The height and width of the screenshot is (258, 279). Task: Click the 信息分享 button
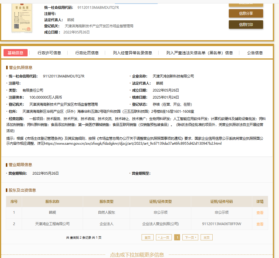click(246, 13)
